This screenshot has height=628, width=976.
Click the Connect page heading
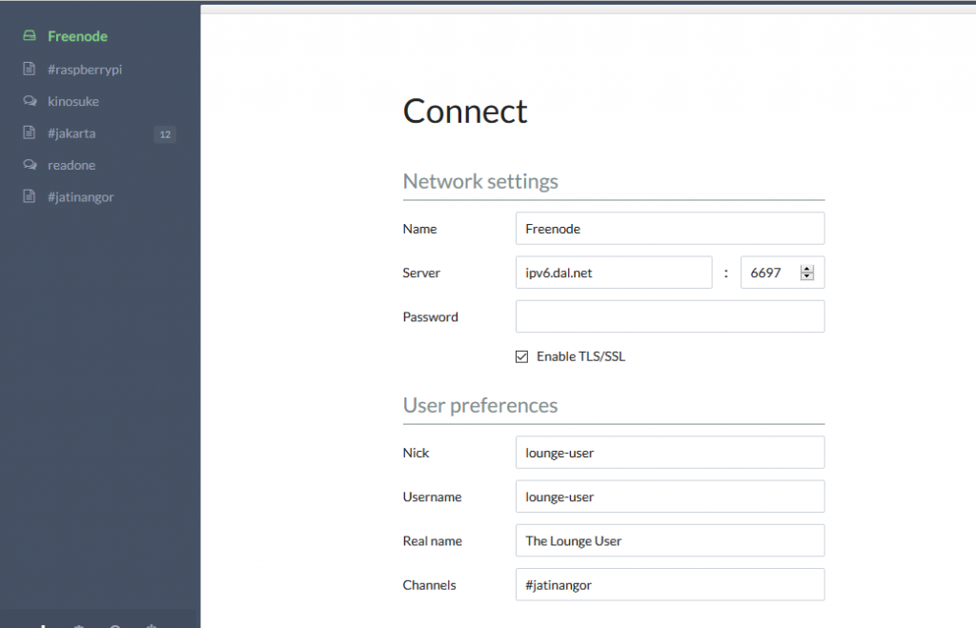click(x=465, y=111)
